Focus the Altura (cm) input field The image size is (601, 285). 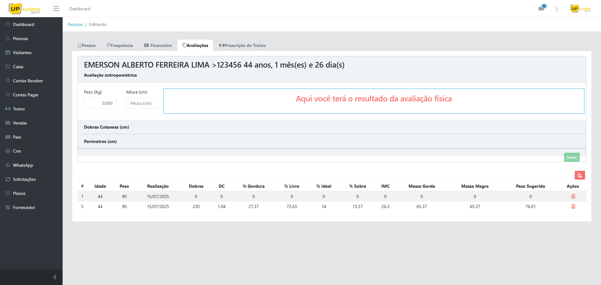point(142,103)
